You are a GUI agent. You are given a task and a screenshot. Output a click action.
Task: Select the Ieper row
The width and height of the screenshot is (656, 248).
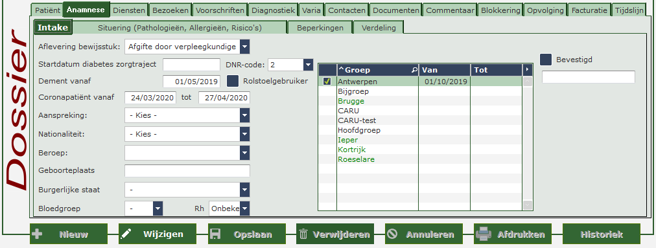click(x=420, y=140)
